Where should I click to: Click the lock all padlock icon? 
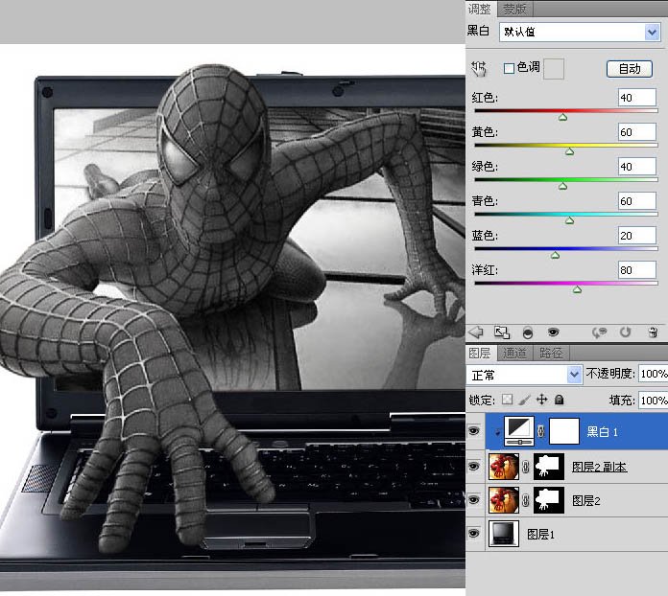tap(559, 400)
